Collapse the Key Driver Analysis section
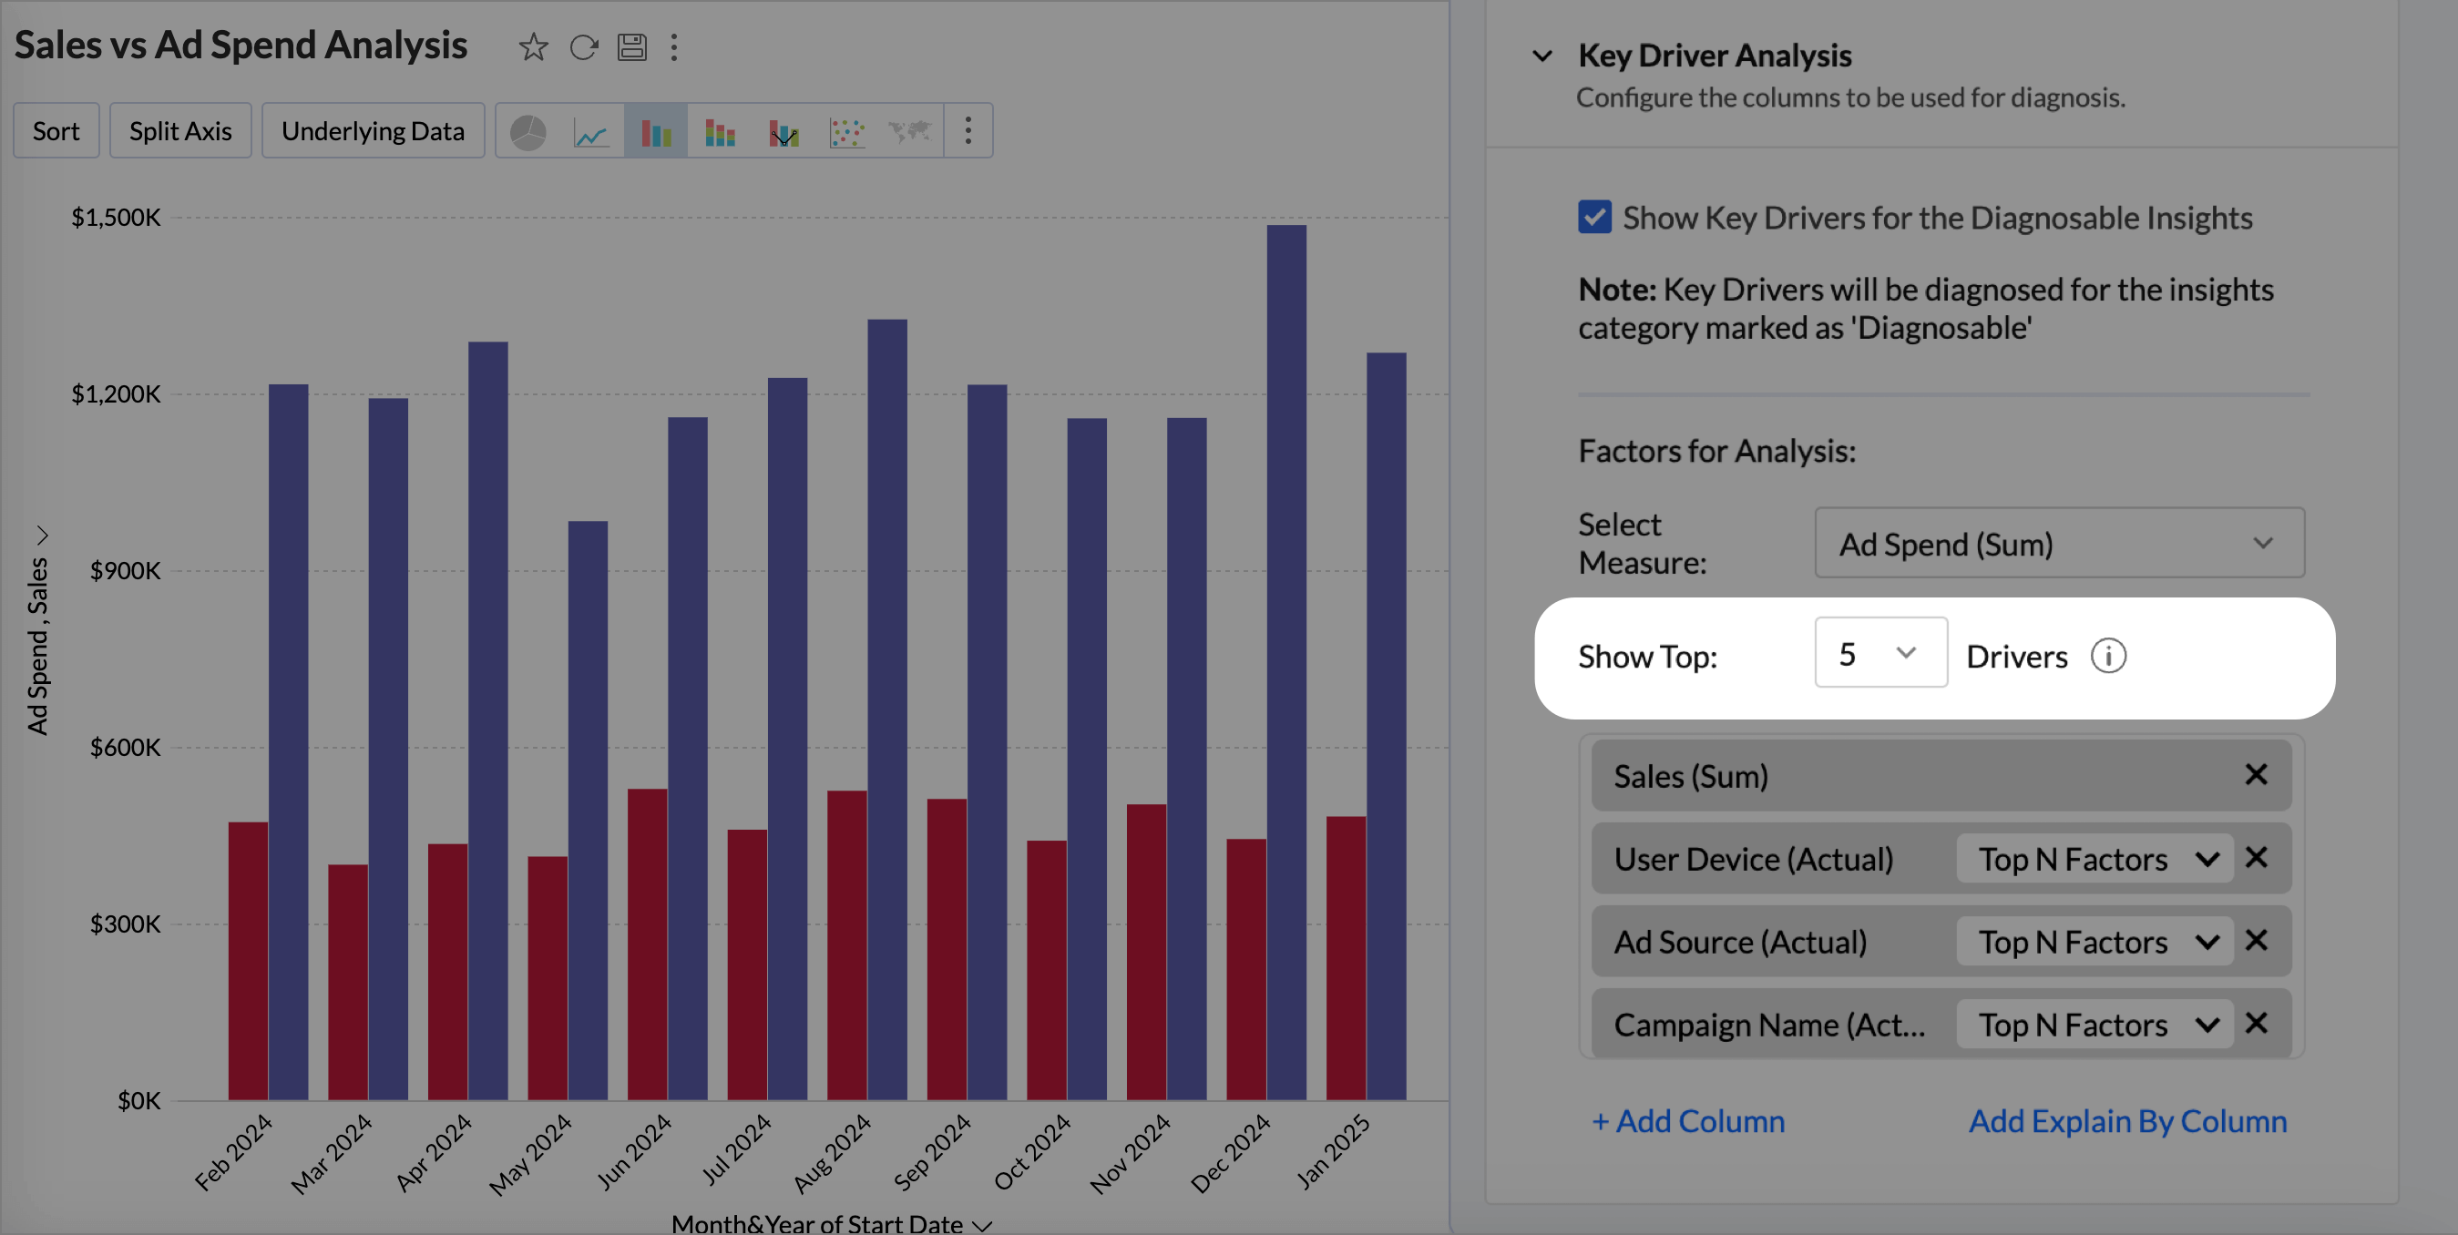 1542,56
